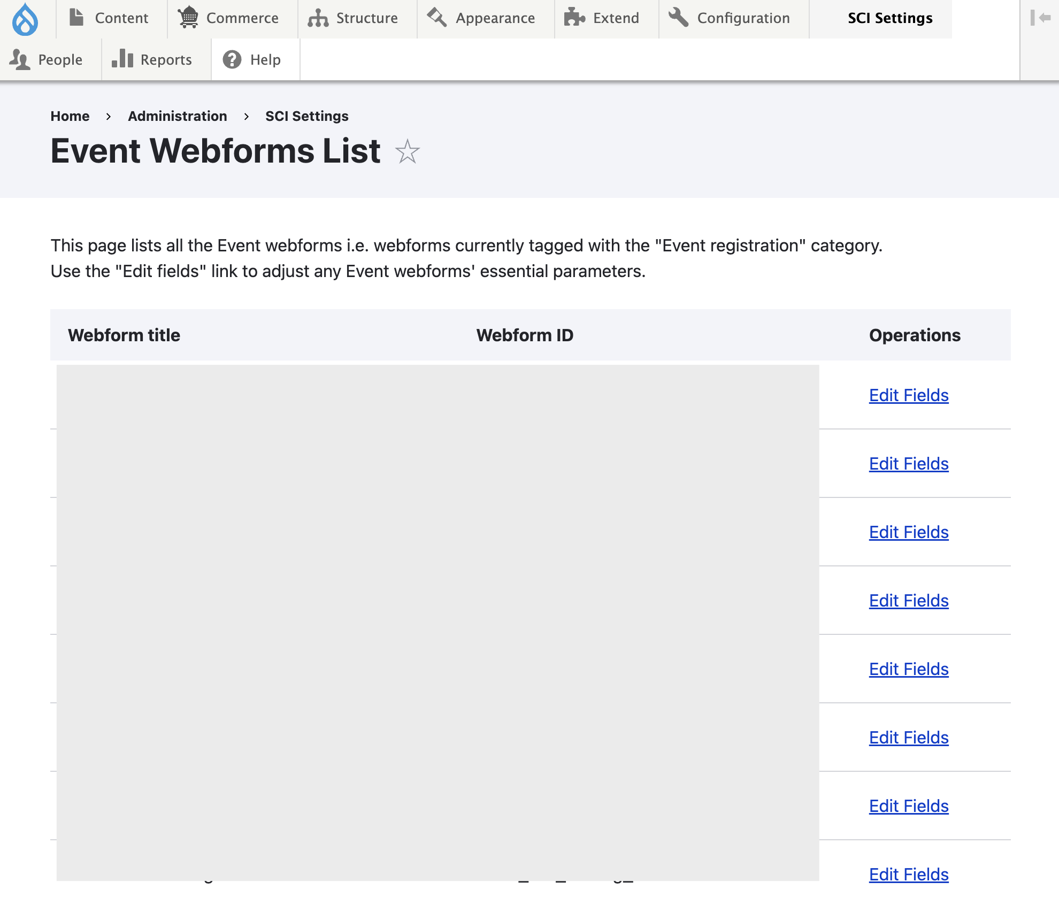1059x905 pixels.
Task: Click the Help question mark icon
Action: pos(232,59)
